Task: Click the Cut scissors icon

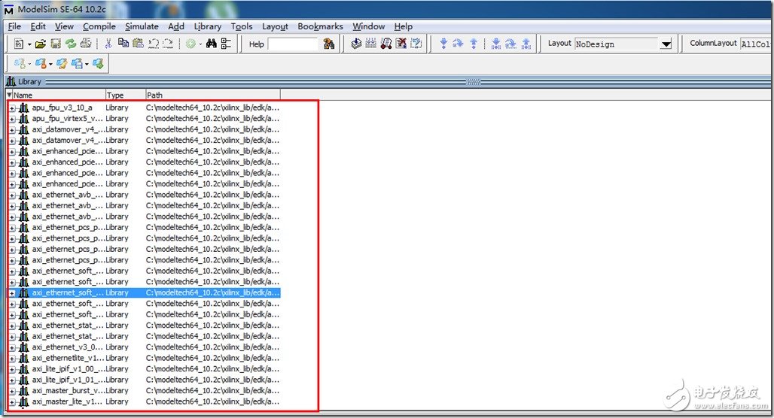Action: tap(108, 44)
